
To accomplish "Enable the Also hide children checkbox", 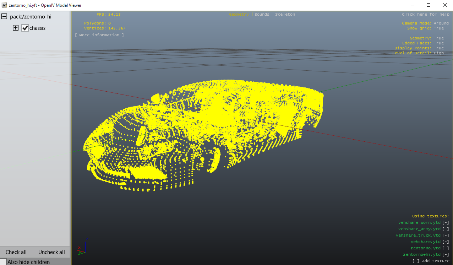I will click(x=3, y=262).
